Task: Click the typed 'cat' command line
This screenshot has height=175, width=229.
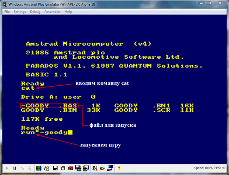Action: coord(28,88)
